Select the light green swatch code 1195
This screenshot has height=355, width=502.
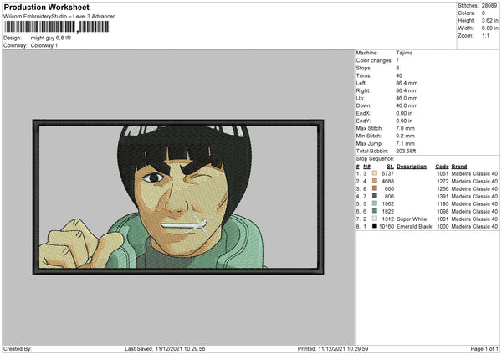[374, 203]
